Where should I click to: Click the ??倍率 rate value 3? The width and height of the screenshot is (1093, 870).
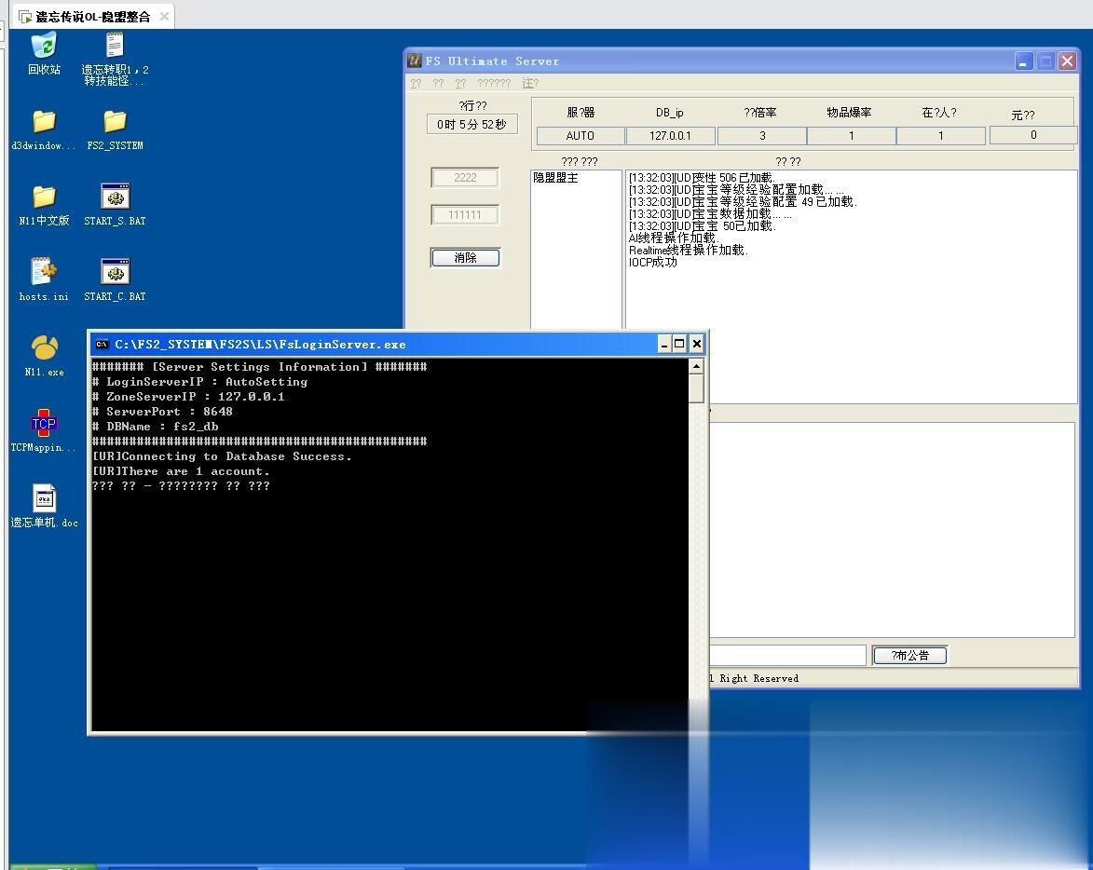tap(762, 135)
